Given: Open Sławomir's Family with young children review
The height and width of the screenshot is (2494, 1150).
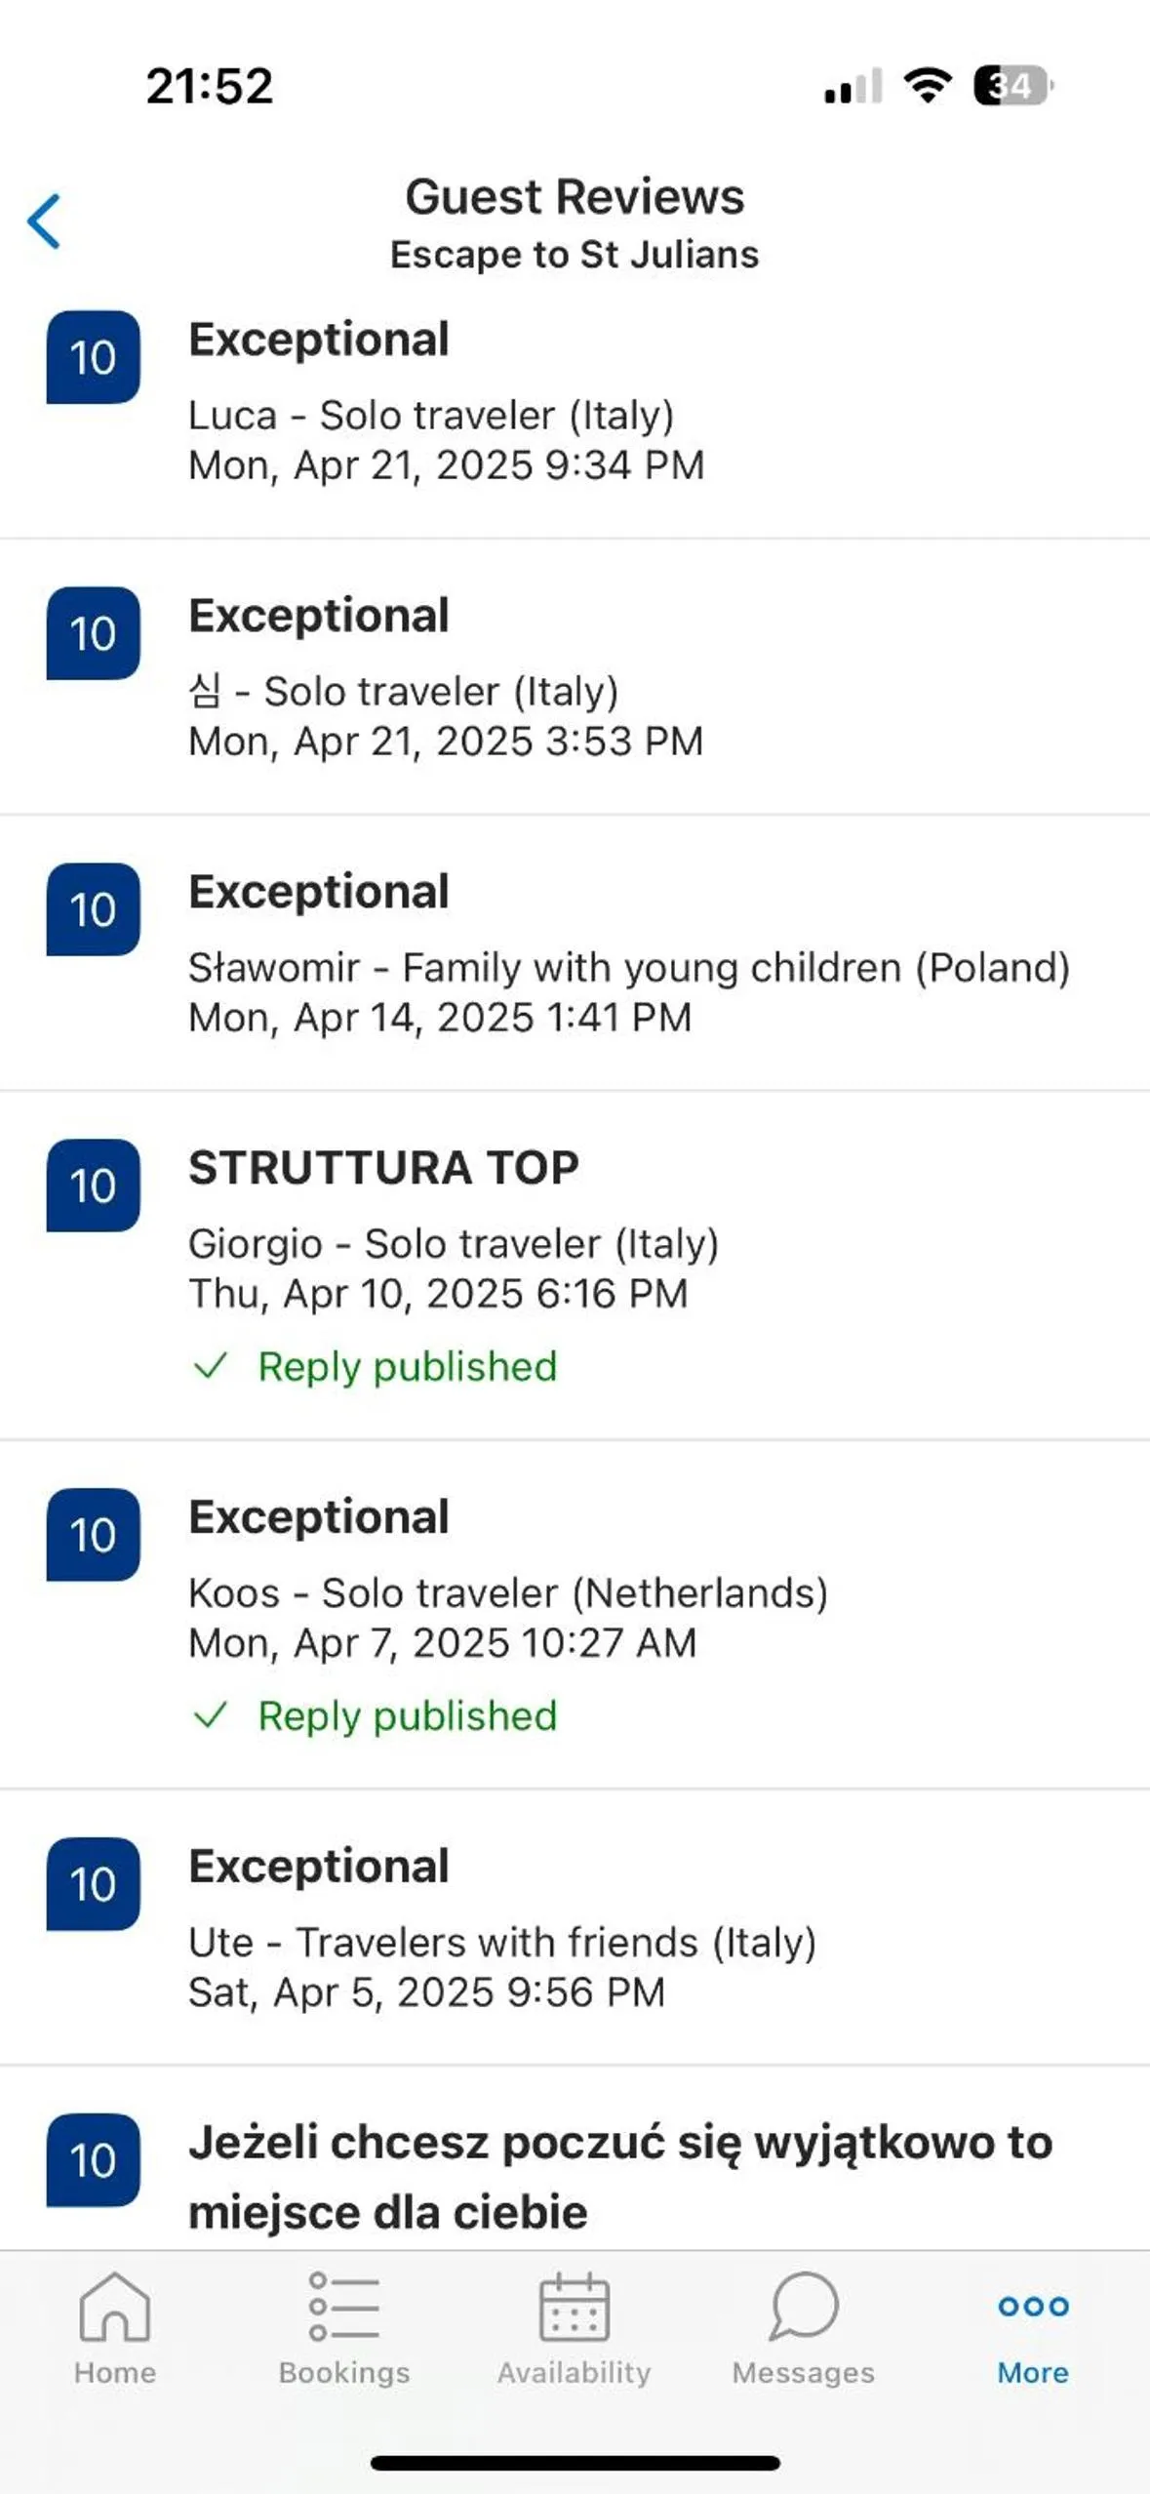Looking at the screenshot, I should point(628,967).
